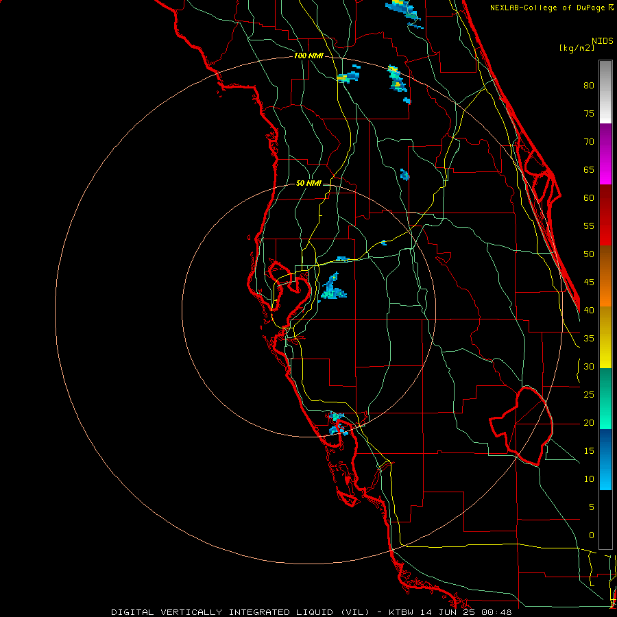Click the blue-cyan segment of the color bar
The width and height of the screenshot is (617, 617).
605,459
